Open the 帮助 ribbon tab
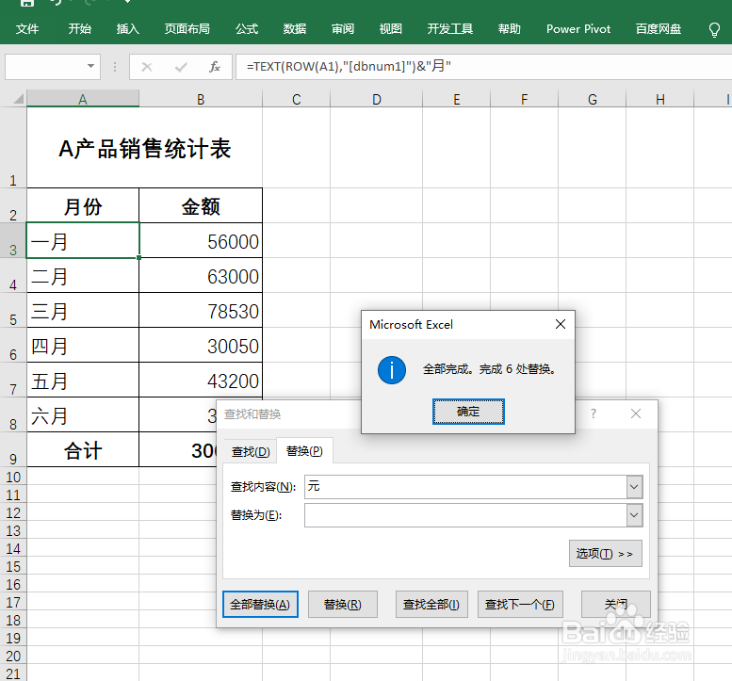The height and width of the screenshot is (681, 732). click(x=510, y=29)
